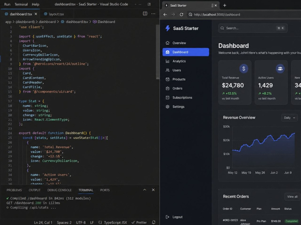Open the PORTS panel tab

click(105, 190)
